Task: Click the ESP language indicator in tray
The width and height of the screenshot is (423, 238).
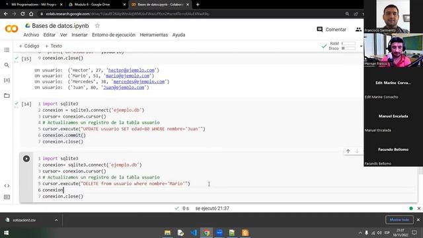Action: (387, 233)
